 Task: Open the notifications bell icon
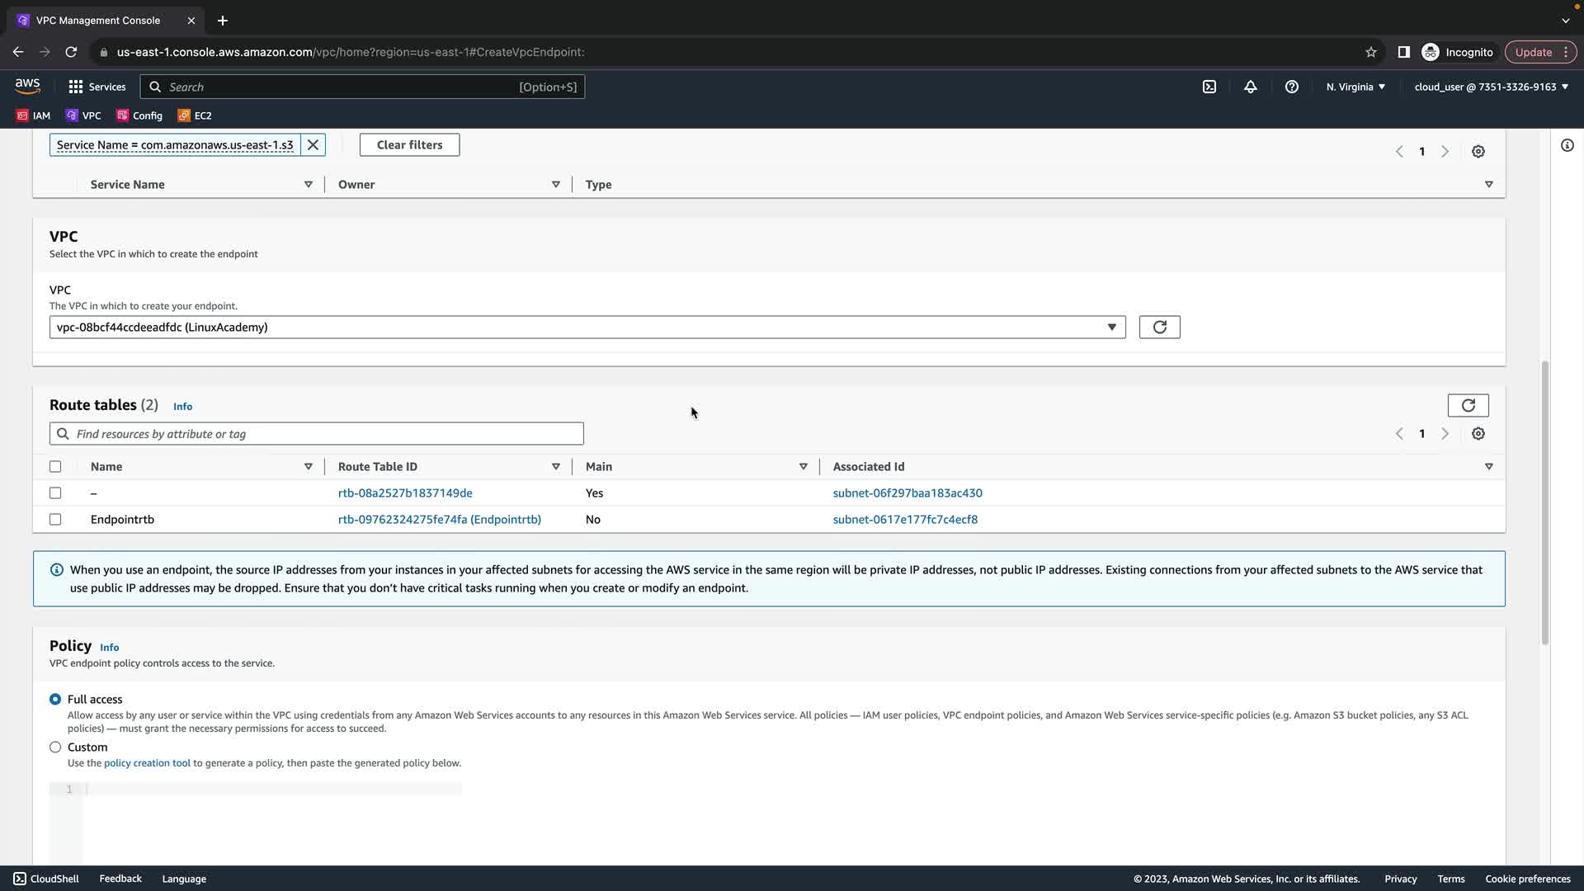pos(1251,87)
